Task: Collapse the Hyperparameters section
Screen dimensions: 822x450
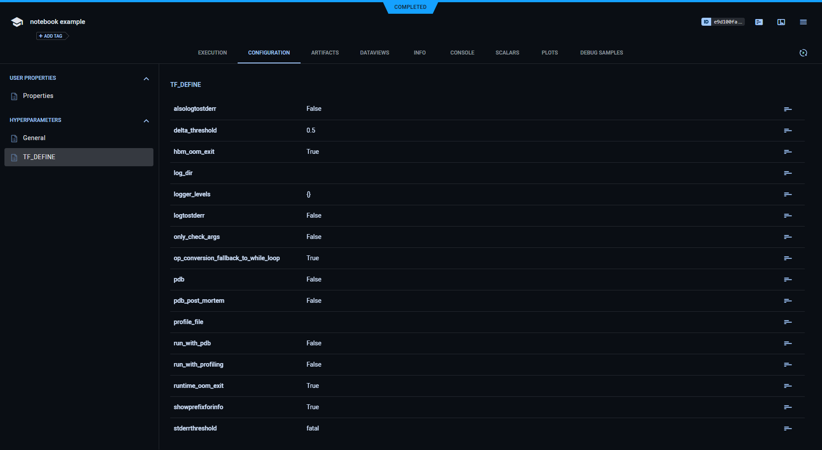Action: [x=146, y=121]
